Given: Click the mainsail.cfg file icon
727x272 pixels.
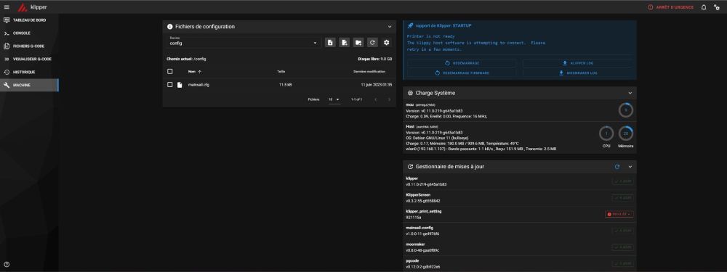Looking at the screenshot, I should click(x=180, y=85).
